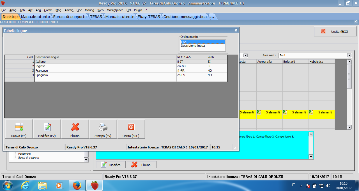Open the Tab menu
This screenshot has height=191, width=359.
point(22,10)
